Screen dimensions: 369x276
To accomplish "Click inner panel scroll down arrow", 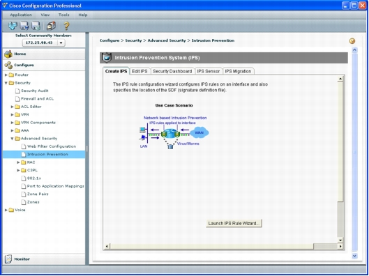I will (340, 240).
